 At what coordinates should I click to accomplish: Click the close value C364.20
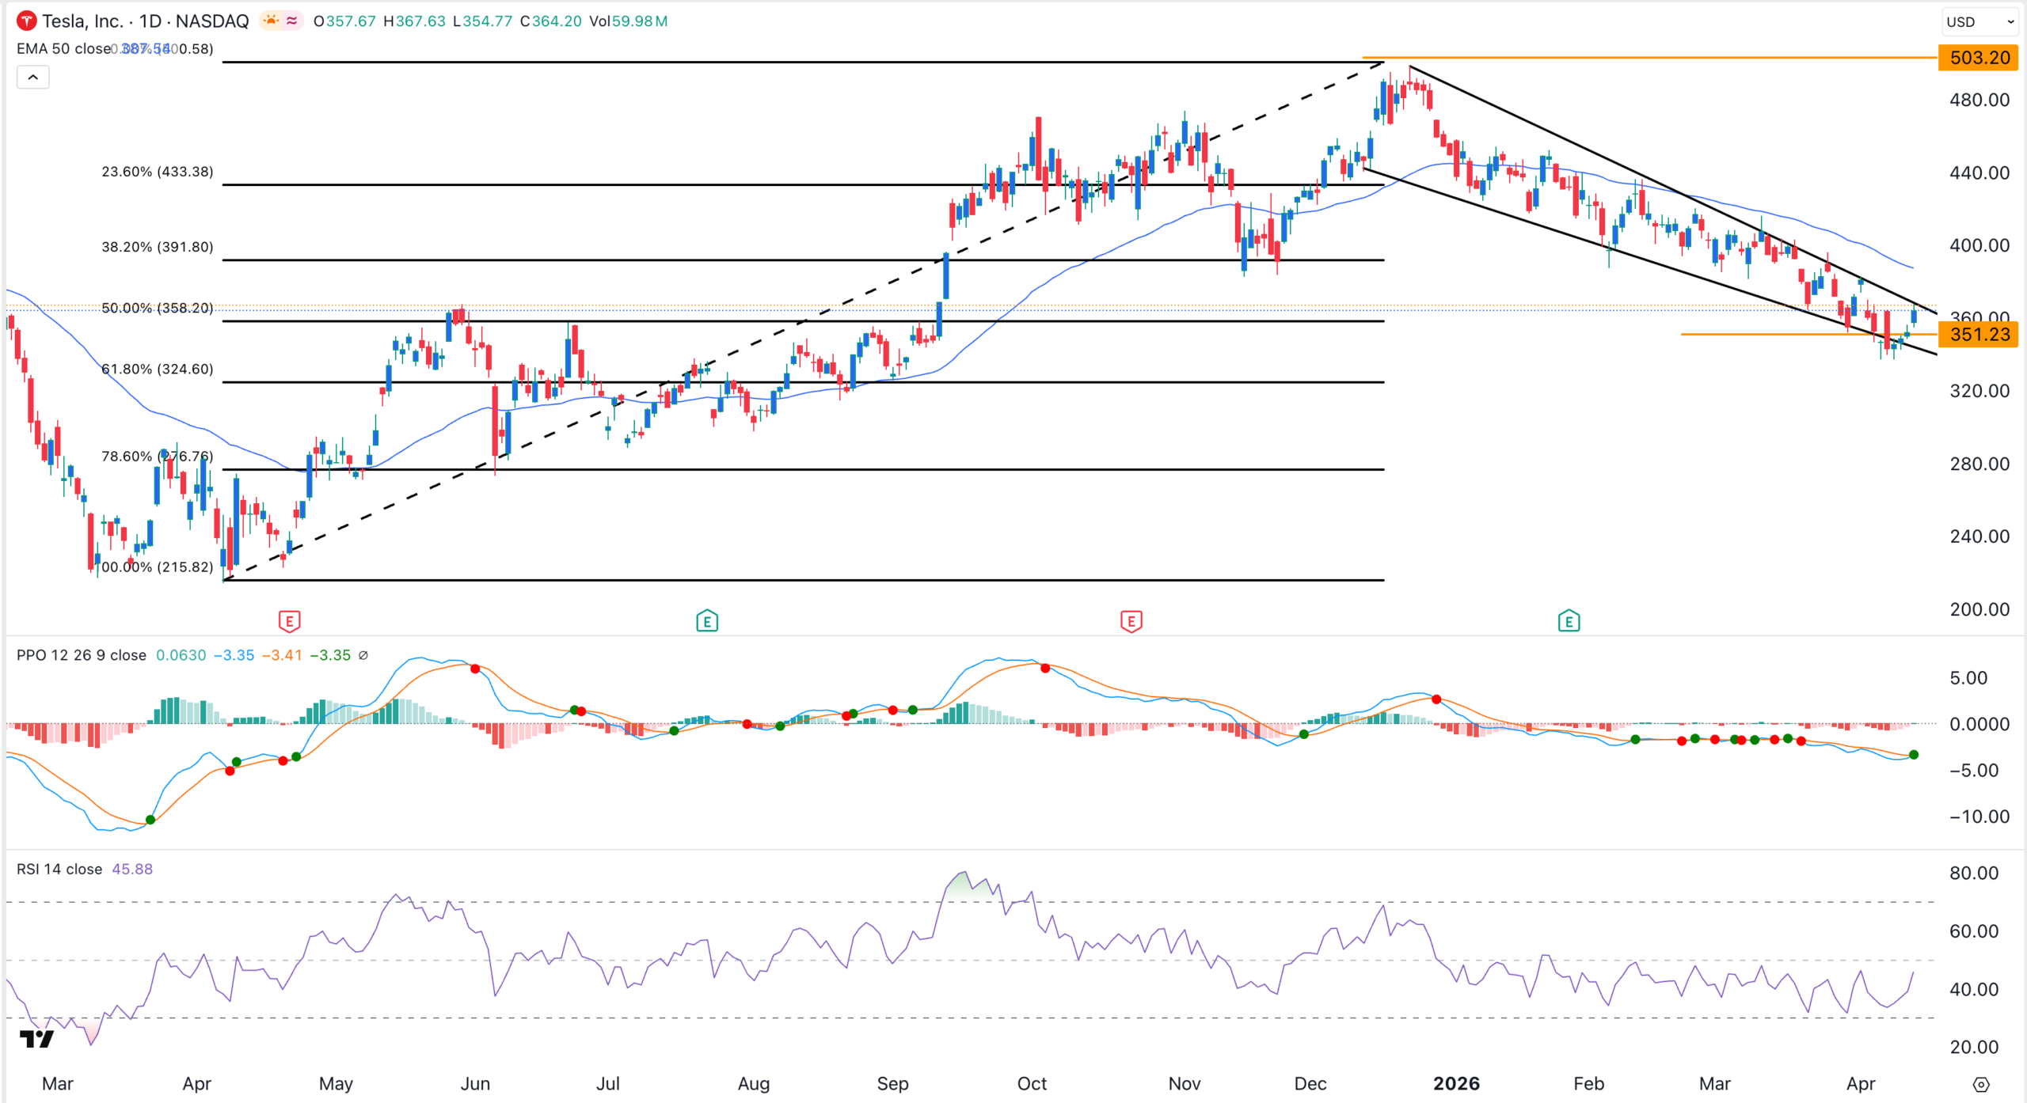pos(551,21)
